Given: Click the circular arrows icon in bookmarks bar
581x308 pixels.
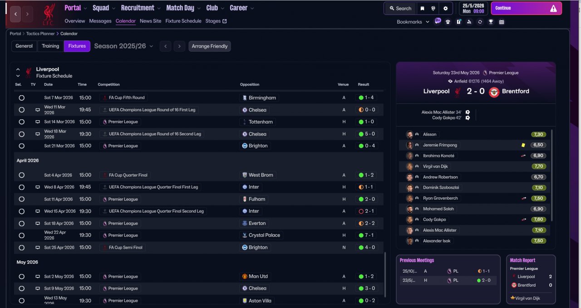Looking at the screenshot, I should click(480, 22).
